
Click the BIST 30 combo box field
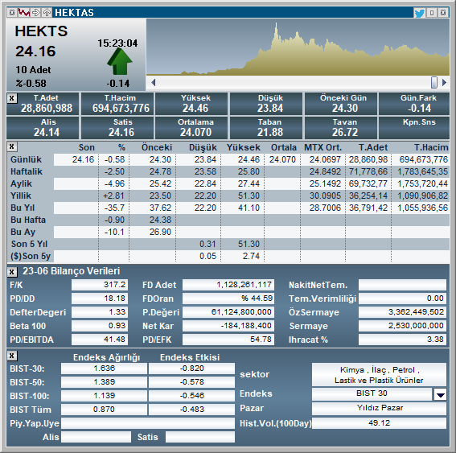click(x=372, y=393)
